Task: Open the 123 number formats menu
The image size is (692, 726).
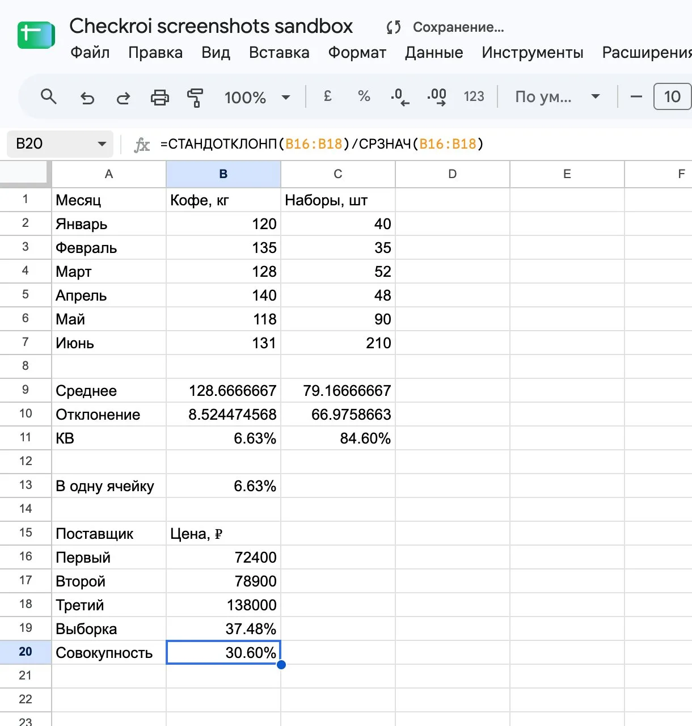Action: click(x=474, y=96)
